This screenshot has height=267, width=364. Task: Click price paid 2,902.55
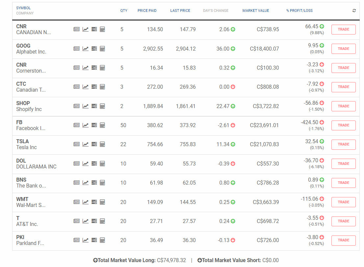point(153,49)
